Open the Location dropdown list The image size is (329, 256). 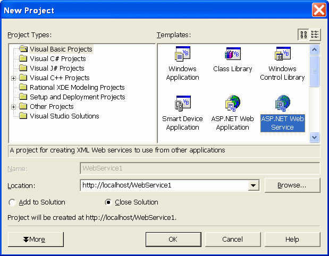[253, 185]
